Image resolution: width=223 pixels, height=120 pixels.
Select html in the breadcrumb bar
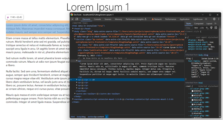[x=73, y=117]
